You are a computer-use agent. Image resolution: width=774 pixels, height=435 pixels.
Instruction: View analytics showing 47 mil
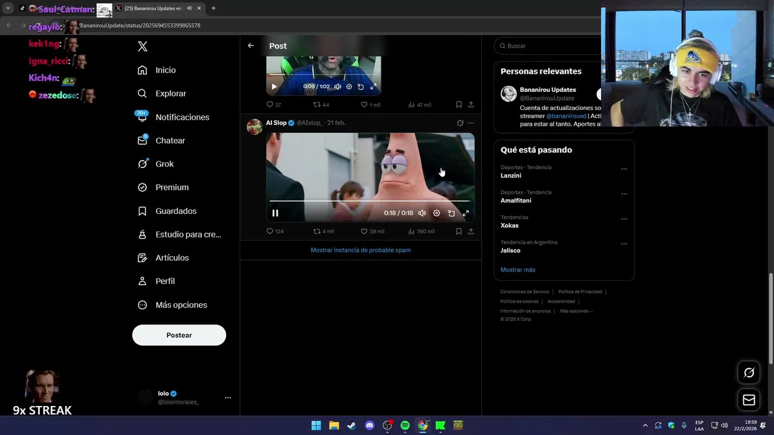coord(420,105)
